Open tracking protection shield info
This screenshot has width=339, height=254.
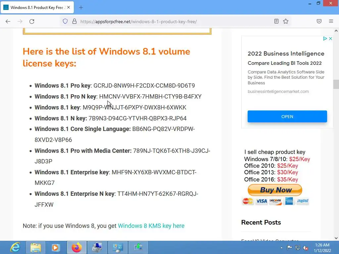pyautogui.click(x=65, y=21)
